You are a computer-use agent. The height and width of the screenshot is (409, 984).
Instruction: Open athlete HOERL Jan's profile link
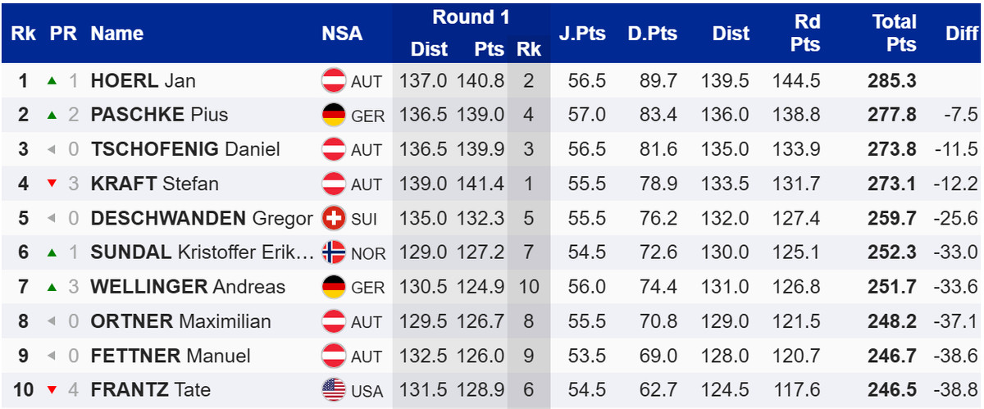tap(143, 81)
